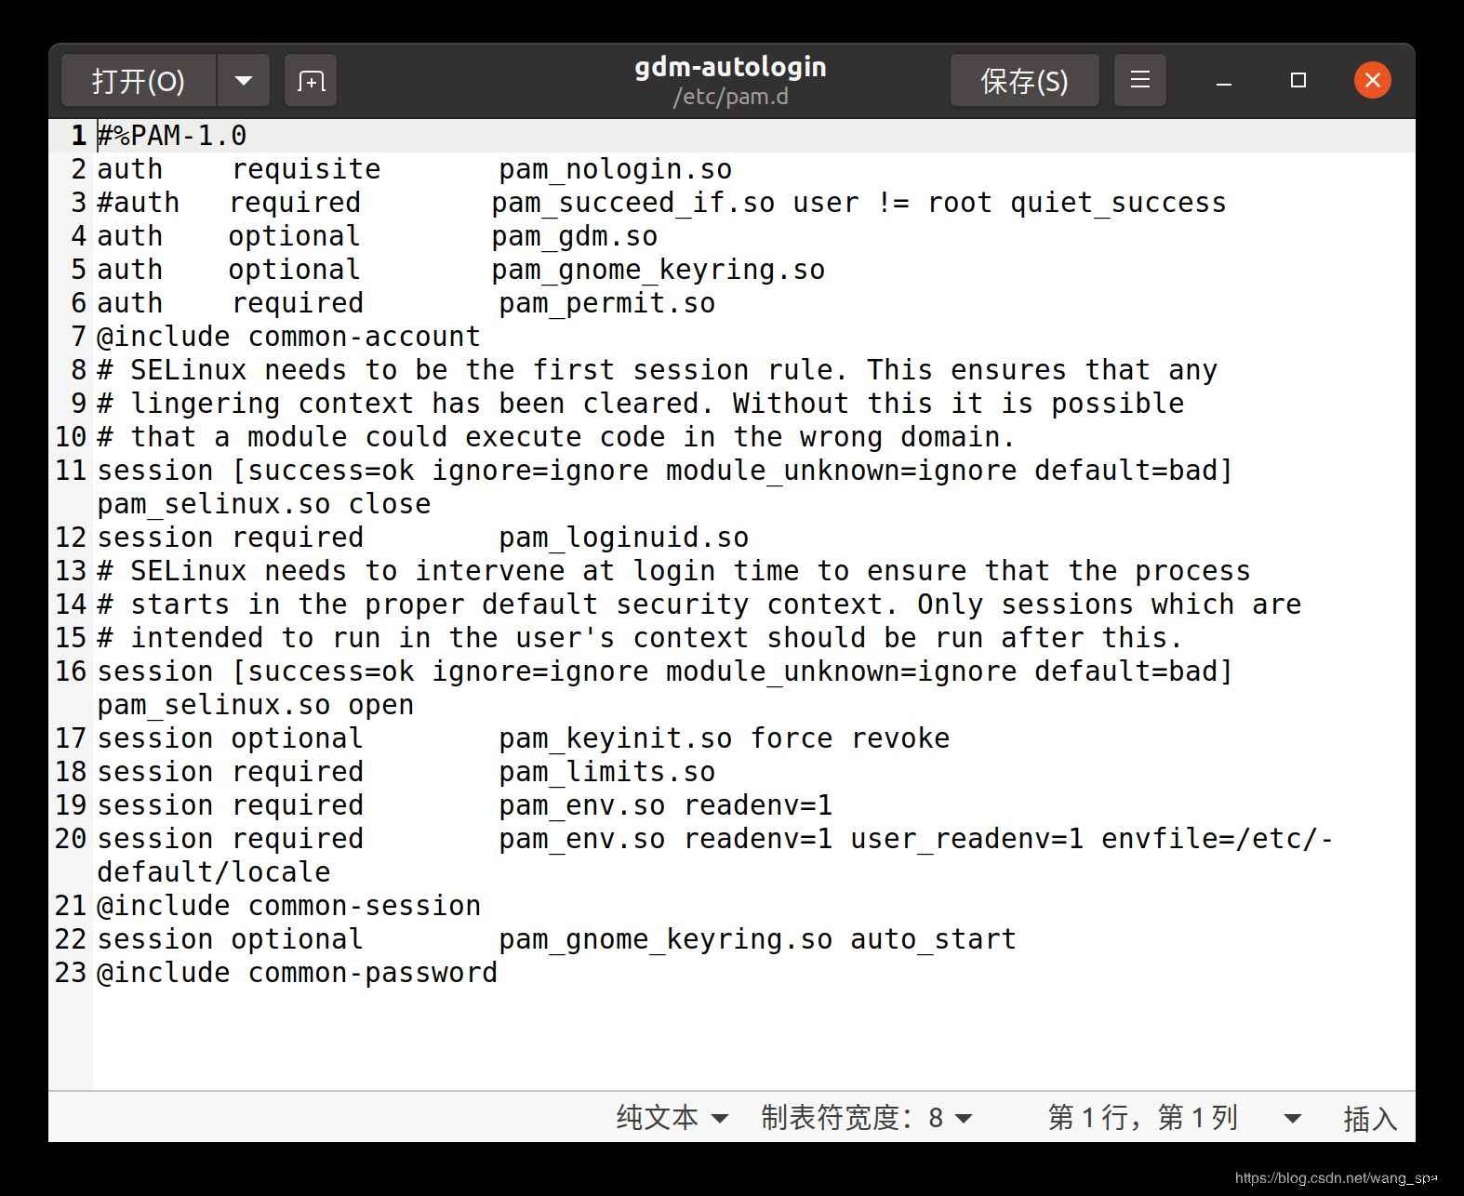
Task: Expand recent files arrow beside 打开
Action: pyautogui.click(x=244, y=81)
